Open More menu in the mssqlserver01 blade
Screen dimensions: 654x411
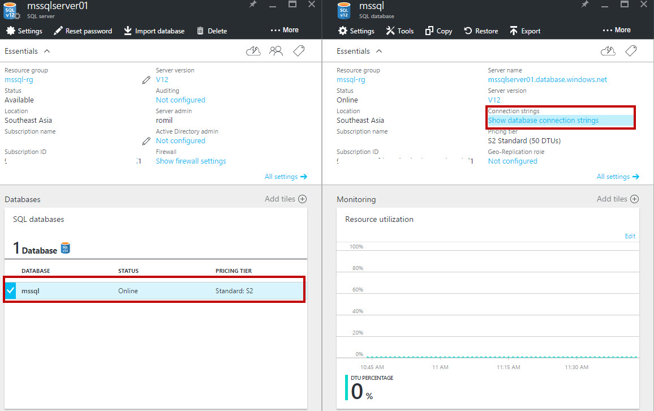click(x=285, y=30)
